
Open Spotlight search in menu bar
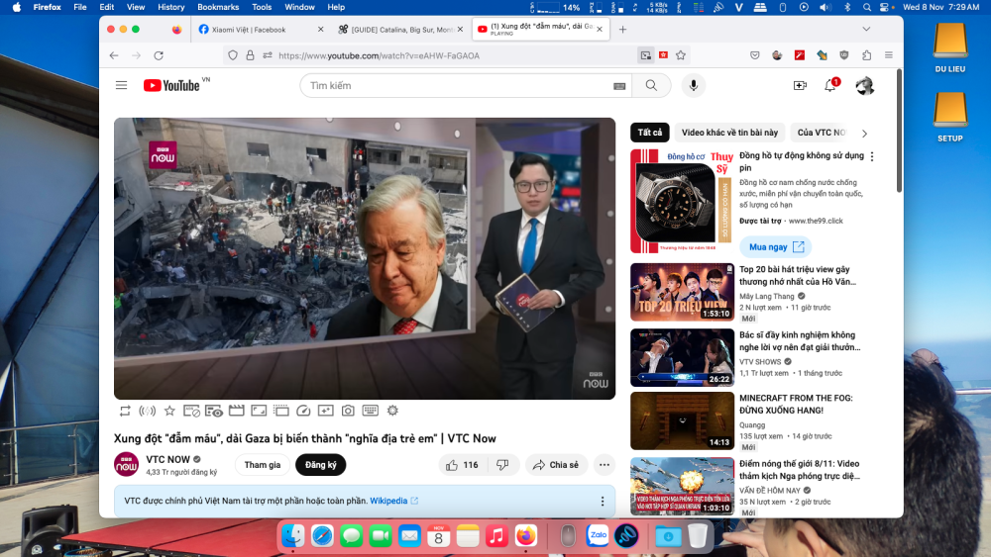pos(866,7)
